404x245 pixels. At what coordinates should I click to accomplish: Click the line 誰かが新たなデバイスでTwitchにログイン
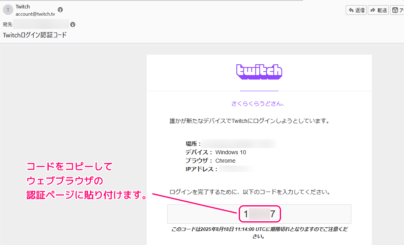point(249,121)
